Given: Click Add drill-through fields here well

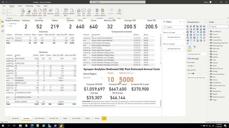Looking at the screenshot, I should click(x=196, y=78).
